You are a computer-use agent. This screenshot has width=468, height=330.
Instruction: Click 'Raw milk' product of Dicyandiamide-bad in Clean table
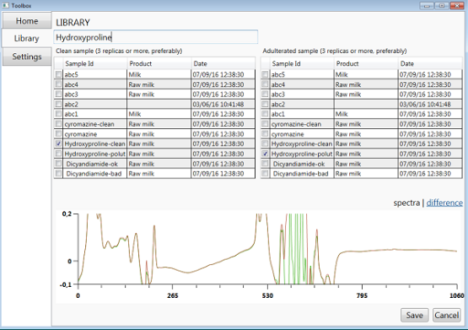click(x=142, y=174)
